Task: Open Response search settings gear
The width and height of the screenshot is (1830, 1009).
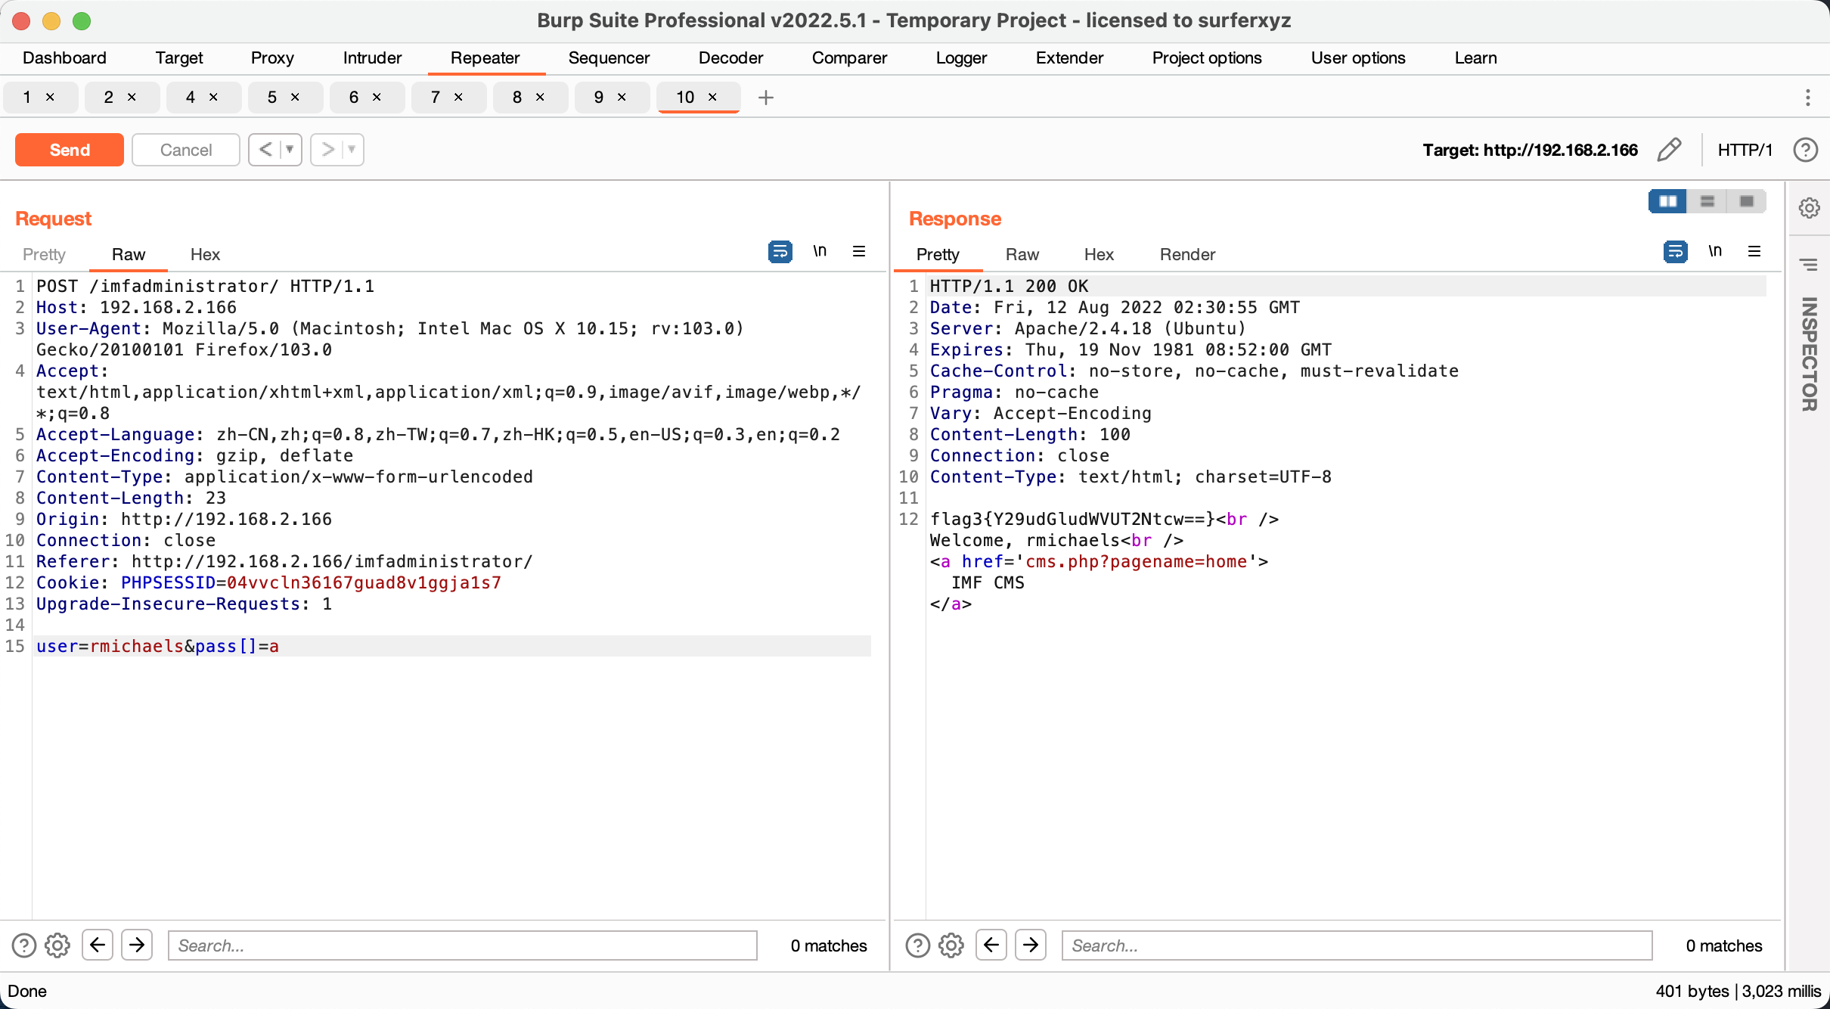Action: pos(951,945)
